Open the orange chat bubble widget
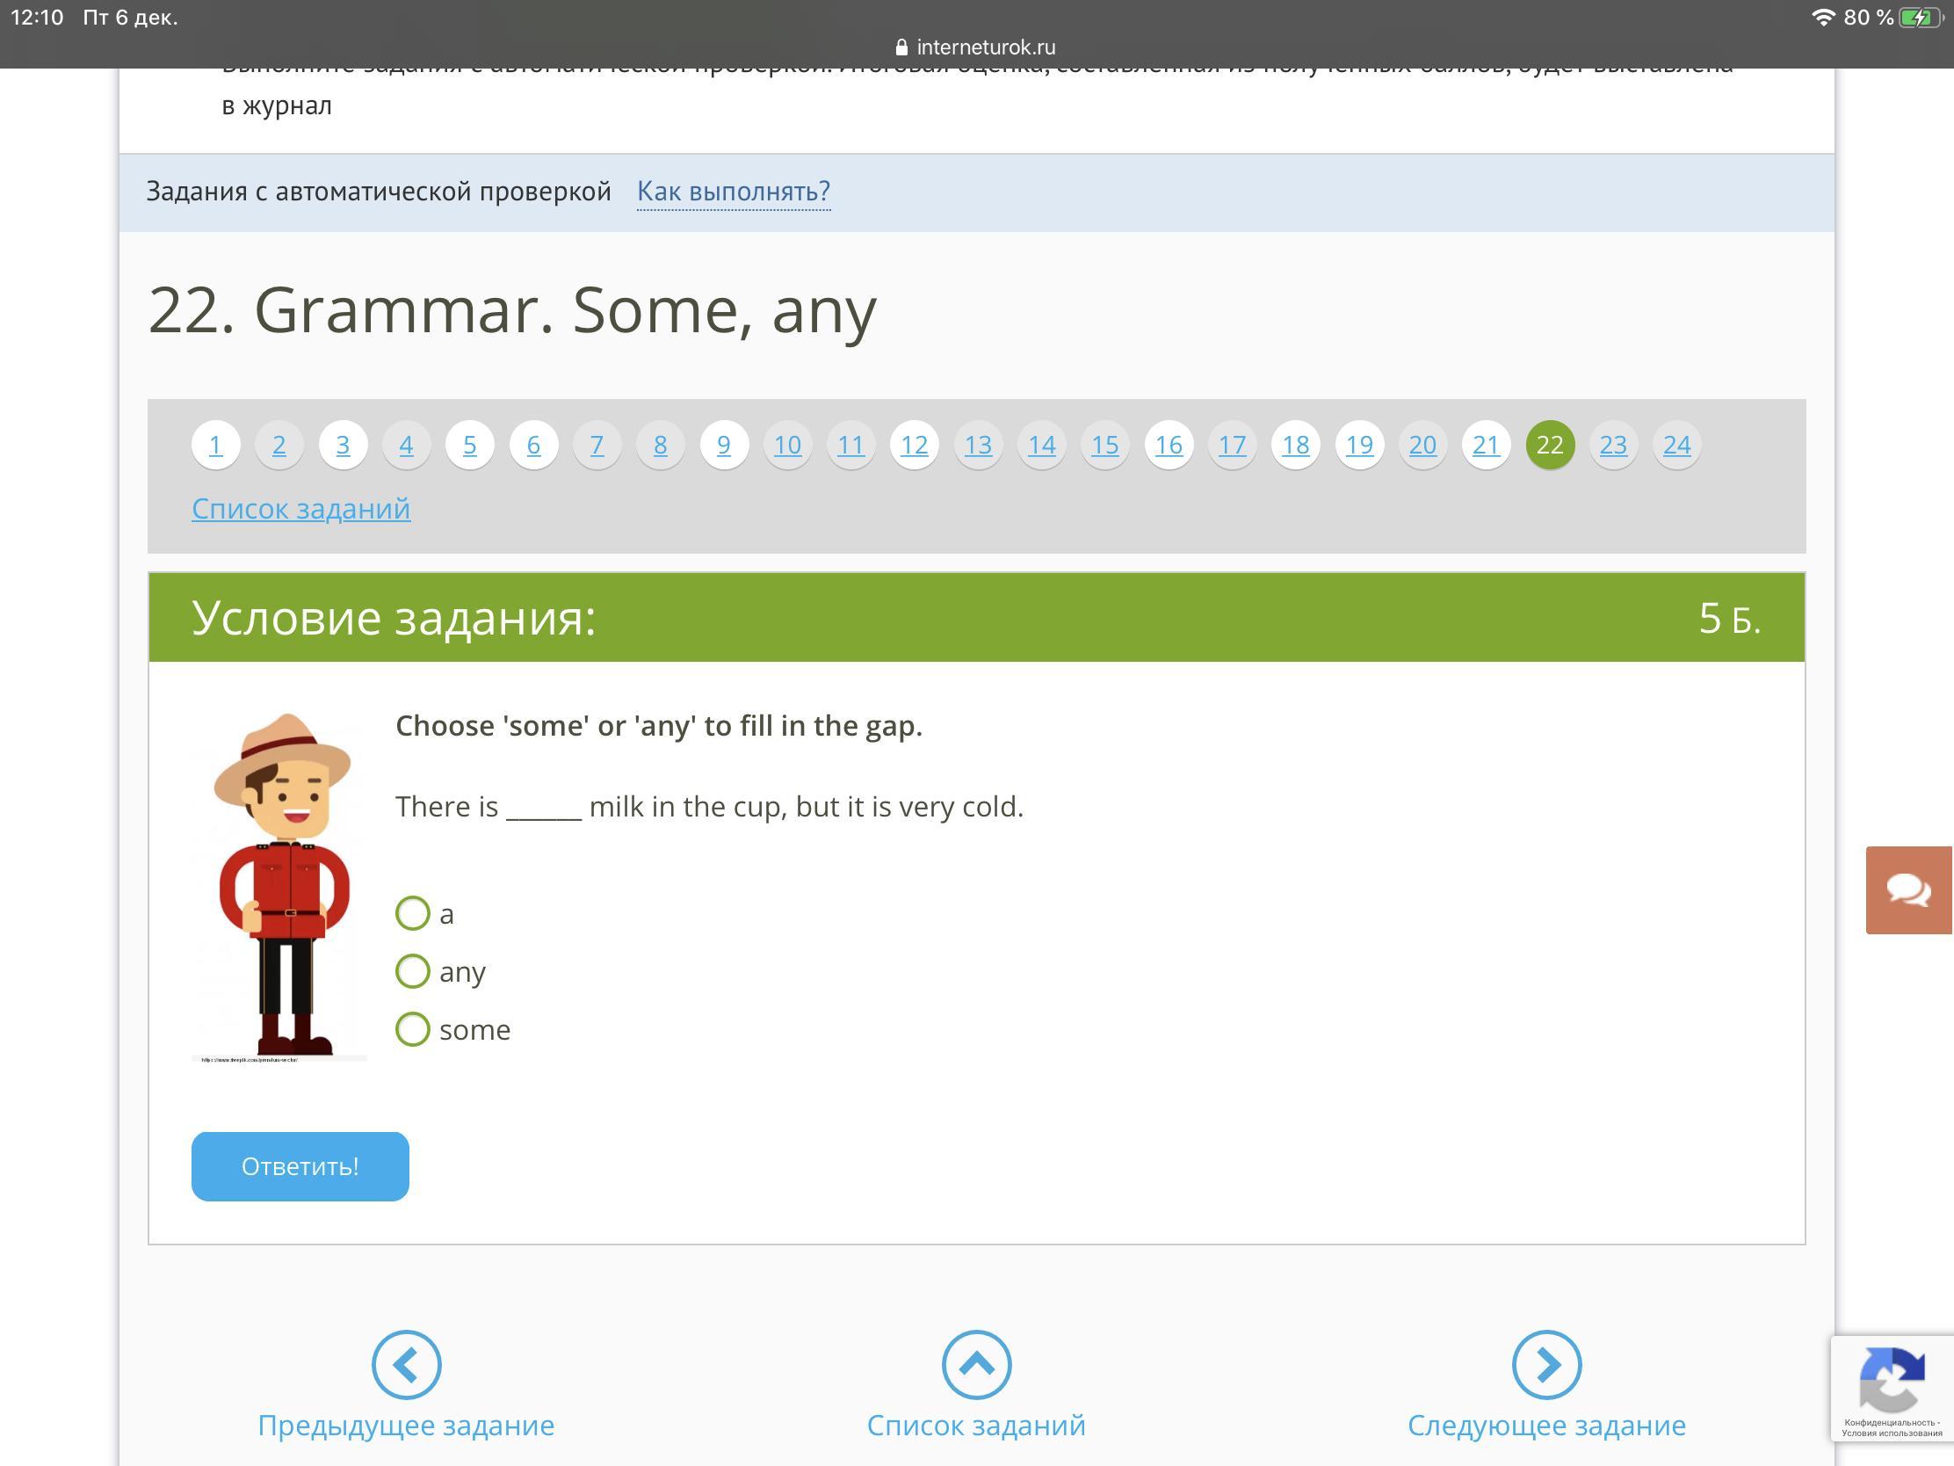The height and width of the screenshot is (1466, 1954). click(1908, 889)
